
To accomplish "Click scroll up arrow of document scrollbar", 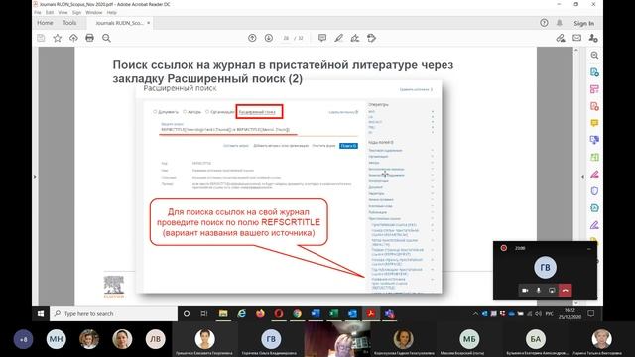I will pyautogui.click(x=576, y=50).
